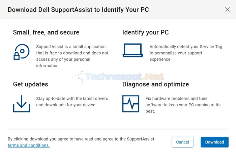Select the Download button
This screenshot has height=158, width=236.
214,142
